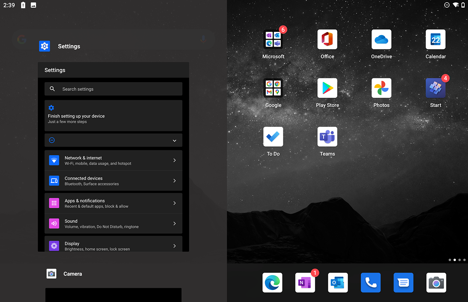
Task: Open Connected devices via its chevron
Action: pos(174,181)
